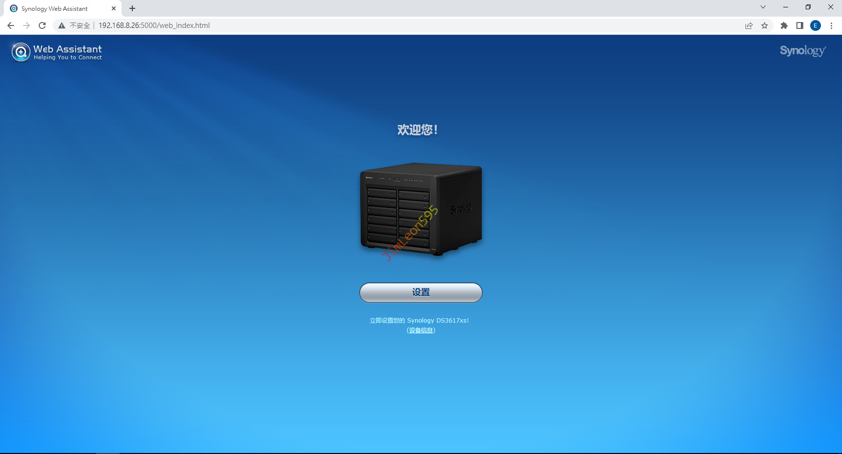Reload the current page
842x454 pixels.
pyautogui.click(x=42, y=25)
